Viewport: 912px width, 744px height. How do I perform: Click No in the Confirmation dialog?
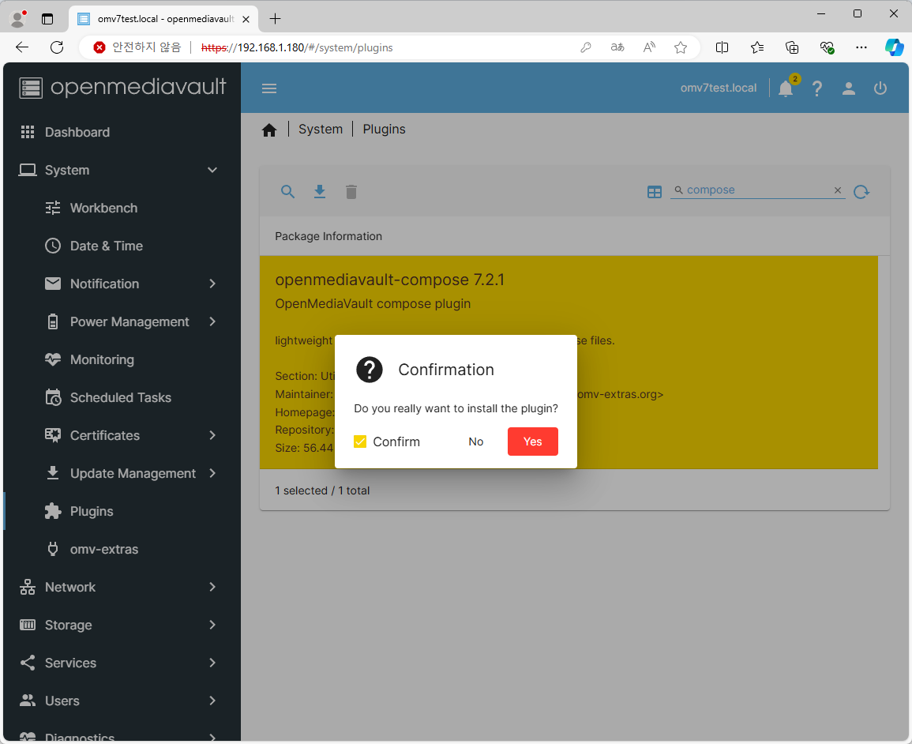[476, 442]
